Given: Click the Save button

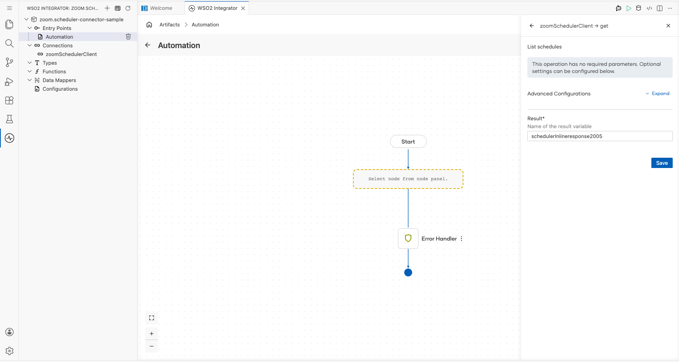Looking at the screenshot, I should (662, 163).
